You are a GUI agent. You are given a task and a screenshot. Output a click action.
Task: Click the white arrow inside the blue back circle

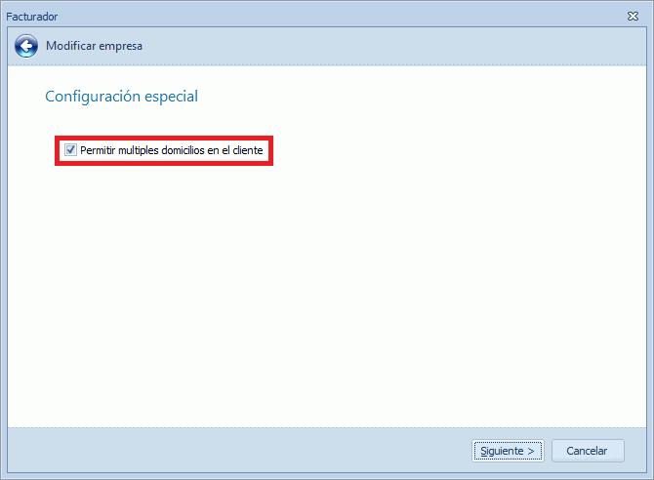tap(27, 46)
